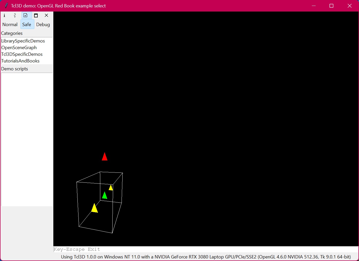Click the small yellow triangle in the box

point(111,188)
